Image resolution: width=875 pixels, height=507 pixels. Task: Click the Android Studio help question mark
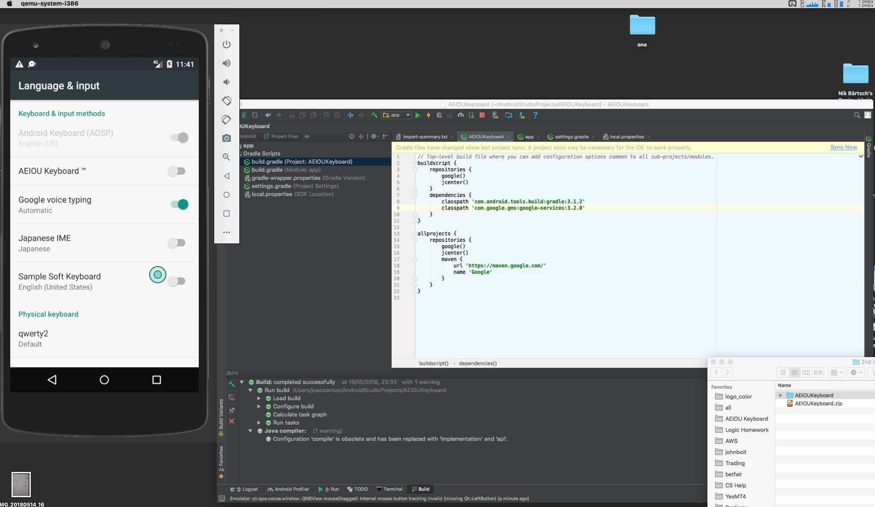coord(535,115)
